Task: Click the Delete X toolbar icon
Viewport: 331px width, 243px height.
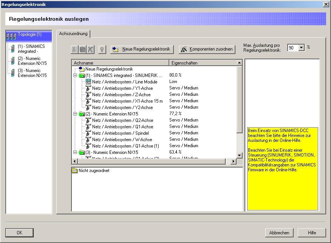Action: click(x=90, y=49)
